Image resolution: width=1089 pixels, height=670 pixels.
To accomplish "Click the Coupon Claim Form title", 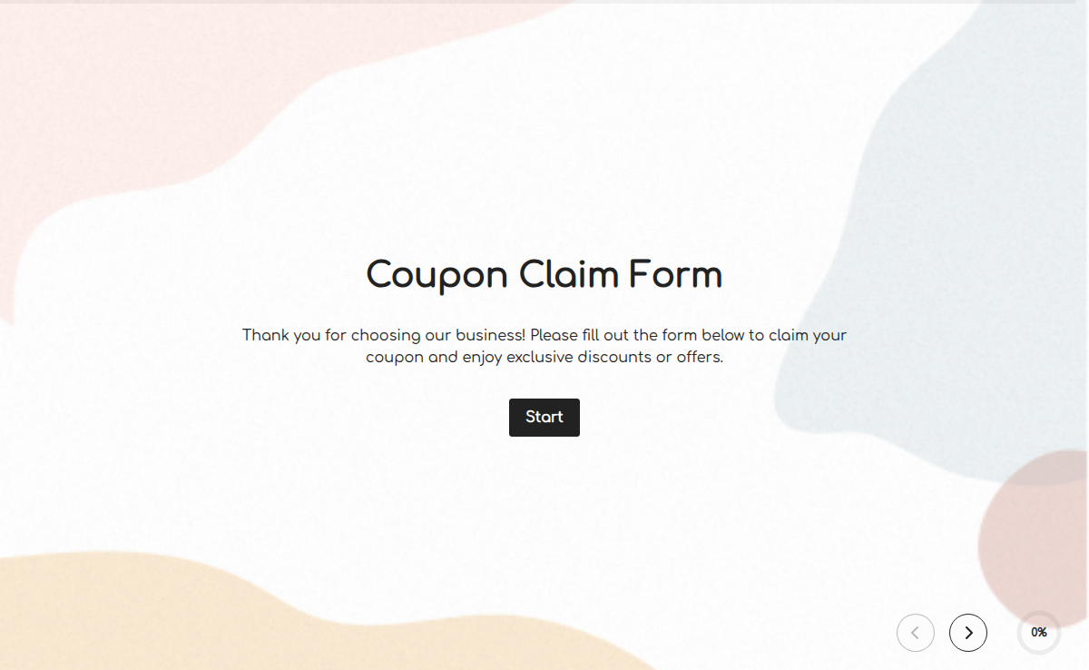I will [544, 275].
